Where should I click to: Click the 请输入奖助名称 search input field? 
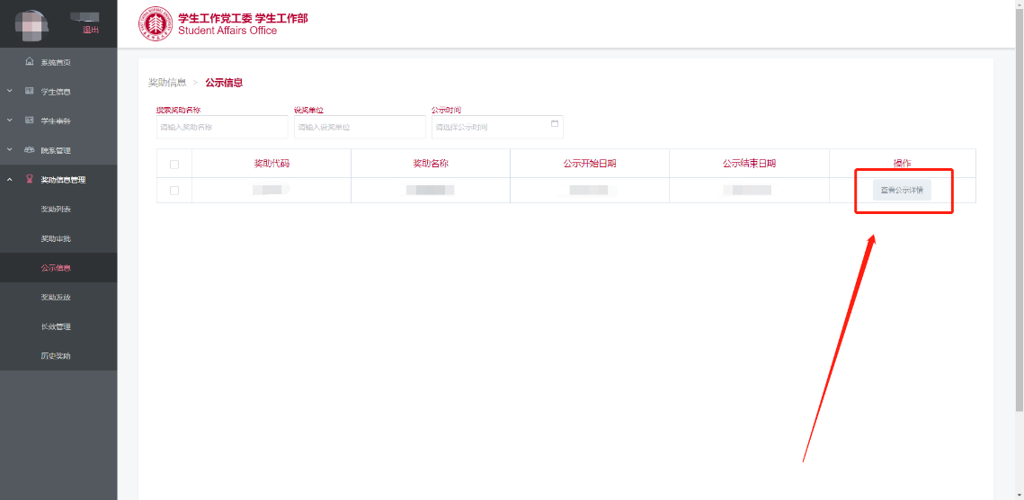(221, 128)
